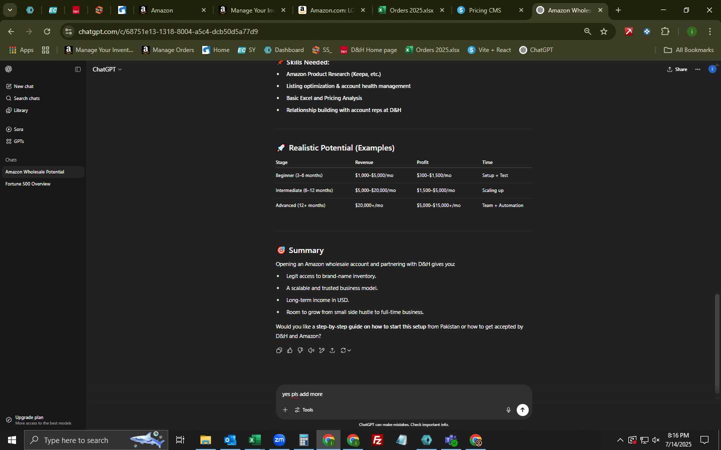Open the three-dot conversation options menu
The width and height of the screenshot is (721, 450).
tap(698, 69)
